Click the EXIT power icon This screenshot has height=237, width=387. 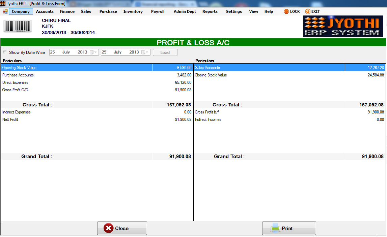tap(307, 11)
